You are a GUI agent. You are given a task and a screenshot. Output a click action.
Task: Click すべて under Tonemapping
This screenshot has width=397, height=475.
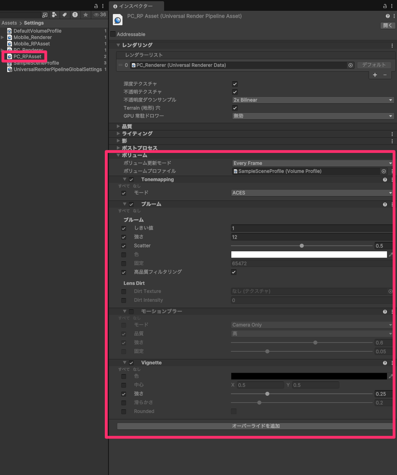pyautogui.click(x=124, y=186)
